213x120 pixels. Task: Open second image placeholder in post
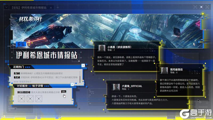pyautogui.click(x=30, y=99)
